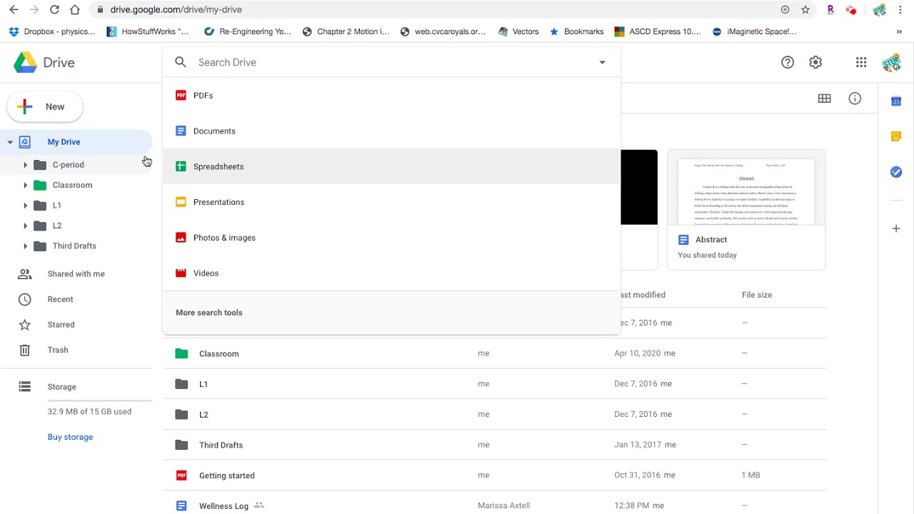Open Shared with me
This screenshot has width=914, height=514.
(76, 274)
